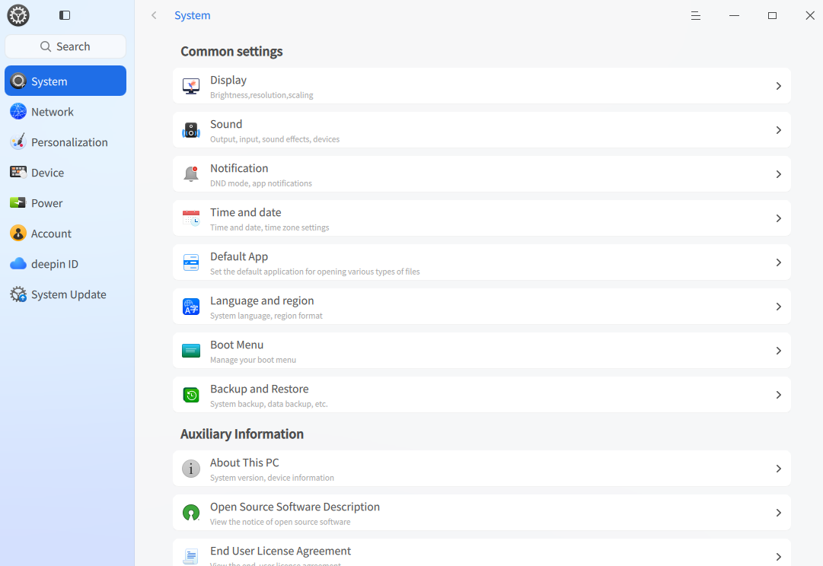Open the System Update category

[65, 294]
